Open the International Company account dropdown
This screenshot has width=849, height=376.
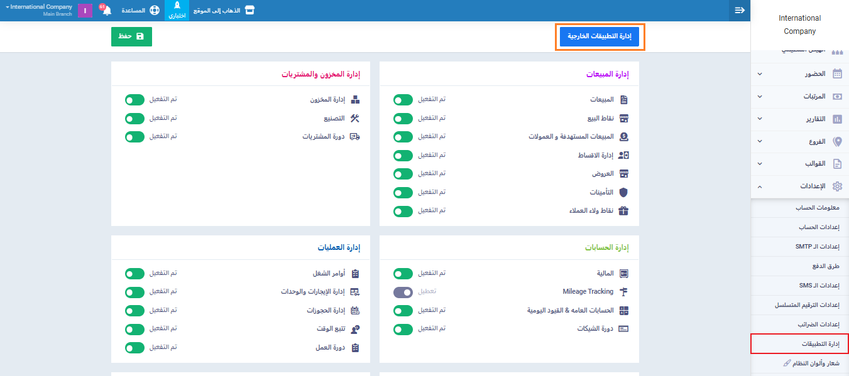coord(38,10)
